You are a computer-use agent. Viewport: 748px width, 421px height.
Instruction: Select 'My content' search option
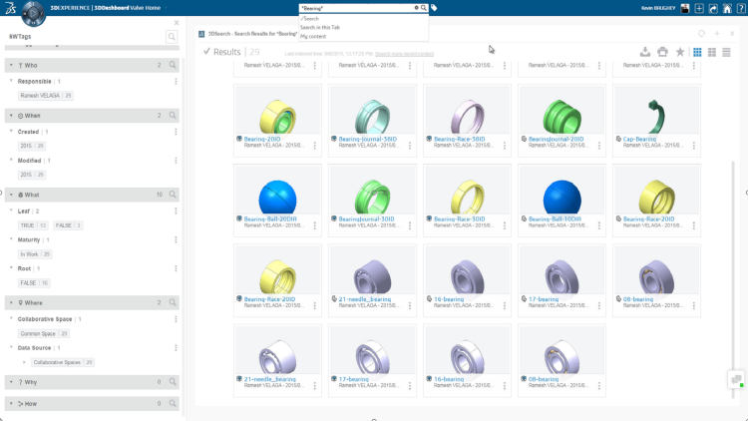(313, 35)
